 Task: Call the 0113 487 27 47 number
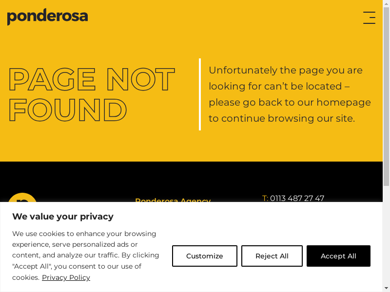pos(297,199)
